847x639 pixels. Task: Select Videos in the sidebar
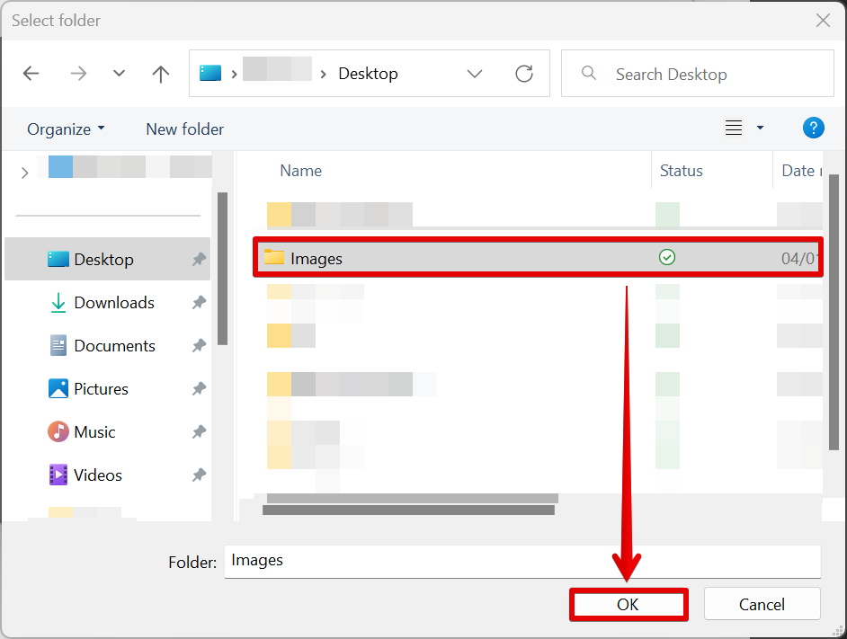[x=108, y=475]
